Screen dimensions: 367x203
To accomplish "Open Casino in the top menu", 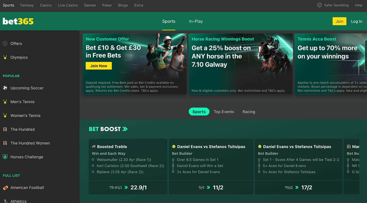I will pos(46,5).
